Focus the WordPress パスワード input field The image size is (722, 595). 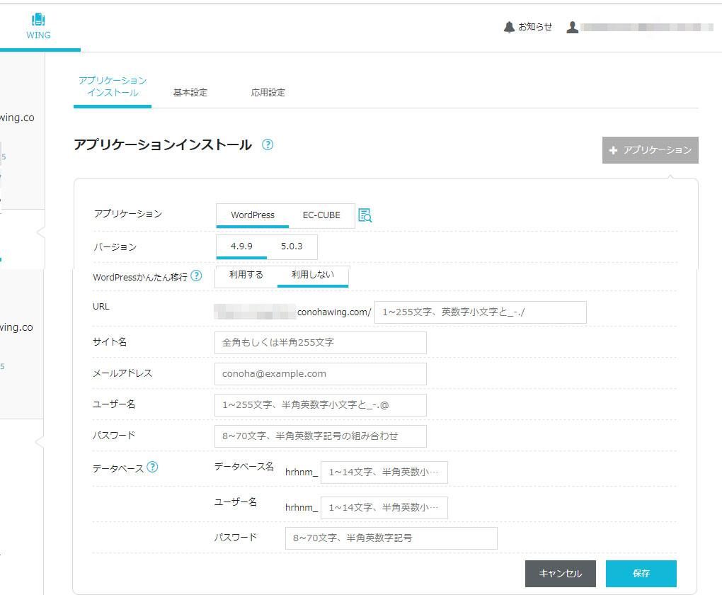(x=321, y=436)
